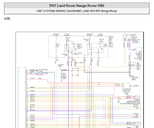Click the "HOT IN RUN & START" label above fuse 26

[x=56, y=35]
